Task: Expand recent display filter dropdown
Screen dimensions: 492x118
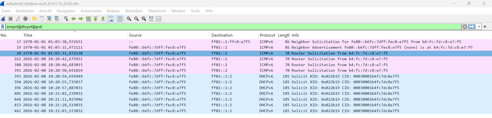Action: [x=479, y=27]
